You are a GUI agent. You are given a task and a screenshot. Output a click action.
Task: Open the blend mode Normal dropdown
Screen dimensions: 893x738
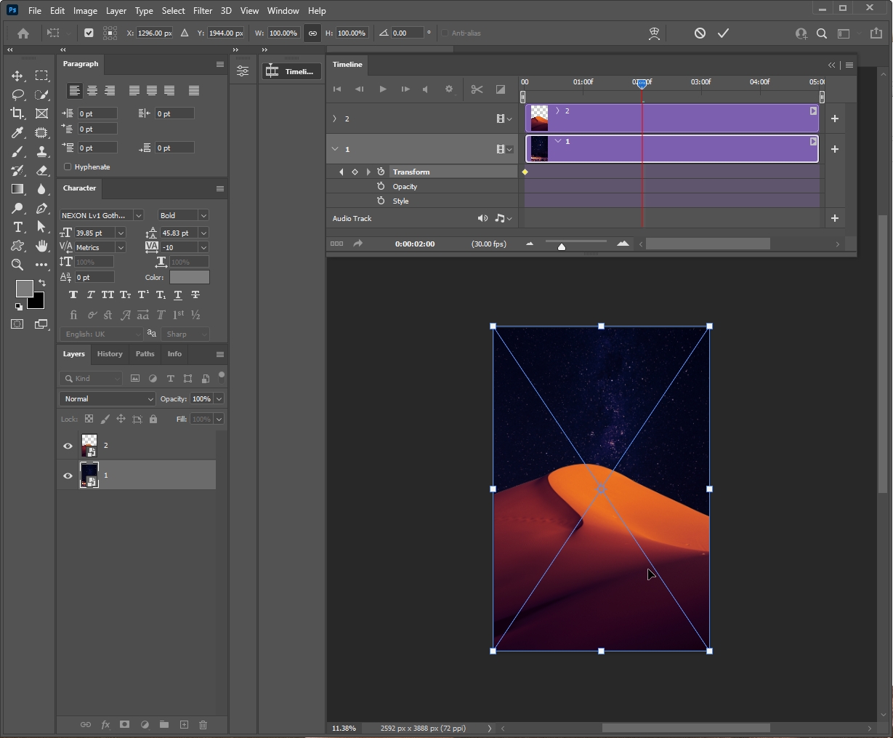pyautogui.click(x=107, y=399)
